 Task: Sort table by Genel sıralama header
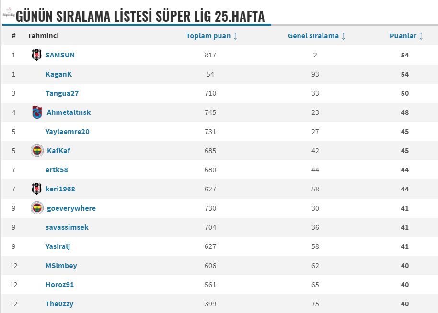coord(313,36)
